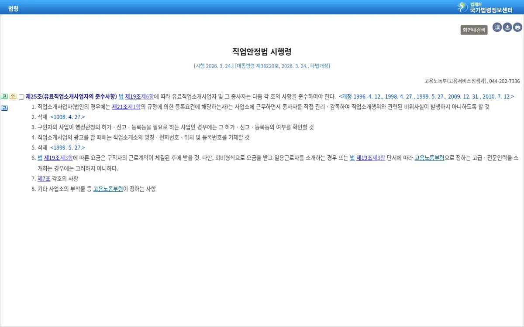
Task: Click the 법령 label in the blue header
Action: pyautogui.click(x=13, y=8)
